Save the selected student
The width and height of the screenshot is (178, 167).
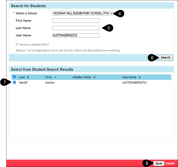point(159,163)
